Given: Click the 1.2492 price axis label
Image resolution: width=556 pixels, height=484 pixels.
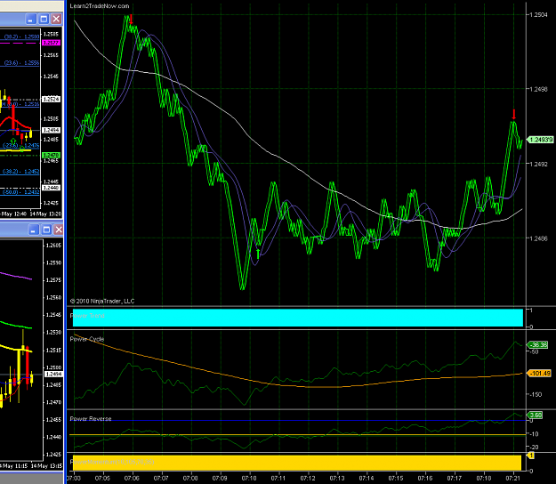Looking at the screenshot, I should (538, 165).
